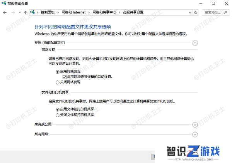
Task: Open 控制面板 breadcrumb
Action: (x=48, y=12)
